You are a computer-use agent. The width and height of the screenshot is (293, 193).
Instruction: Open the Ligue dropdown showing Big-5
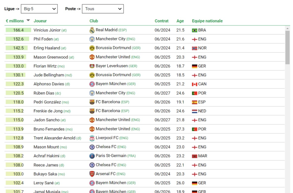39,9
